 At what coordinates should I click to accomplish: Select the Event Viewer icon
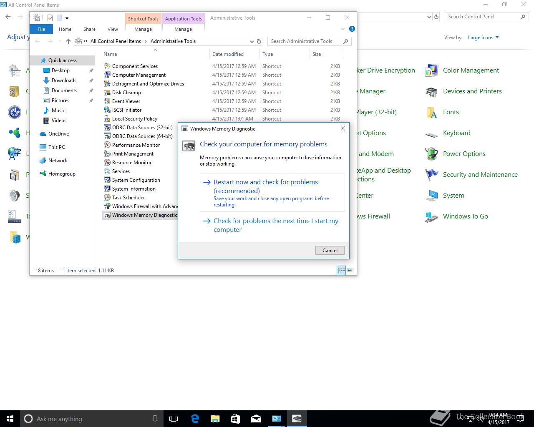107,101
